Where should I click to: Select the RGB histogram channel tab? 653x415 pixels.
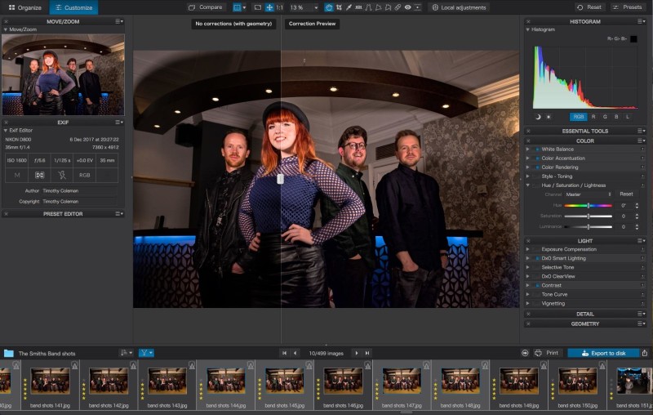(578, 117)
